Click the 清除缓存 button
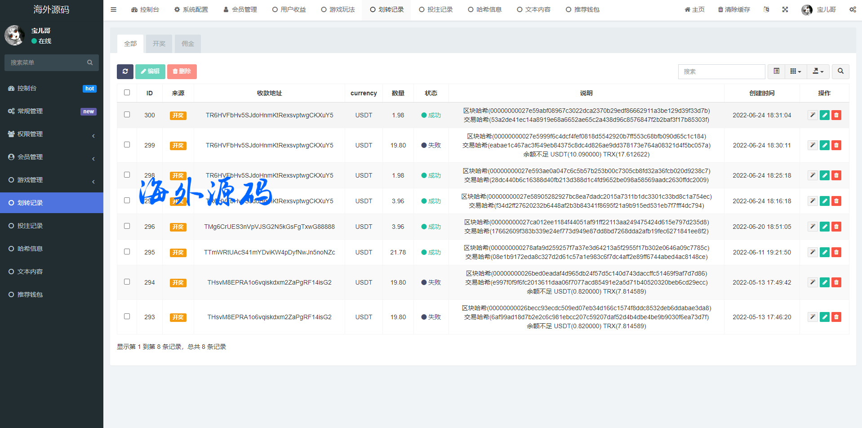This screenshot has width=862, height=428. pyautogui.click(x=733, y=9)
